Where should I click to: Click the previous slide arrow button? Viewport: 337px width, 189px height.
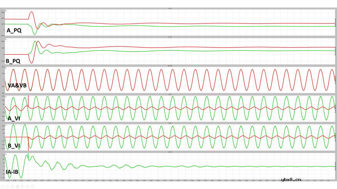click(x=2, y=186)
